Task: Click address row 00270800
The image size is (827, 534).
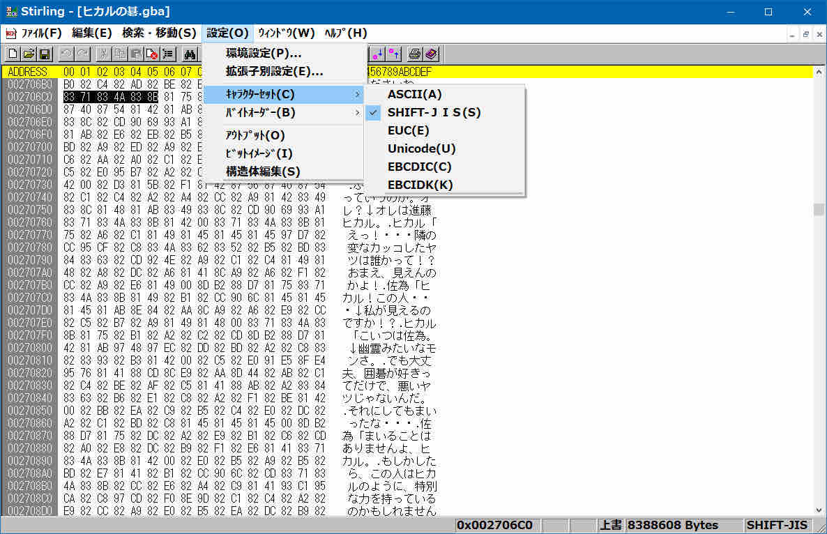Action: click(x=30, y=348)
